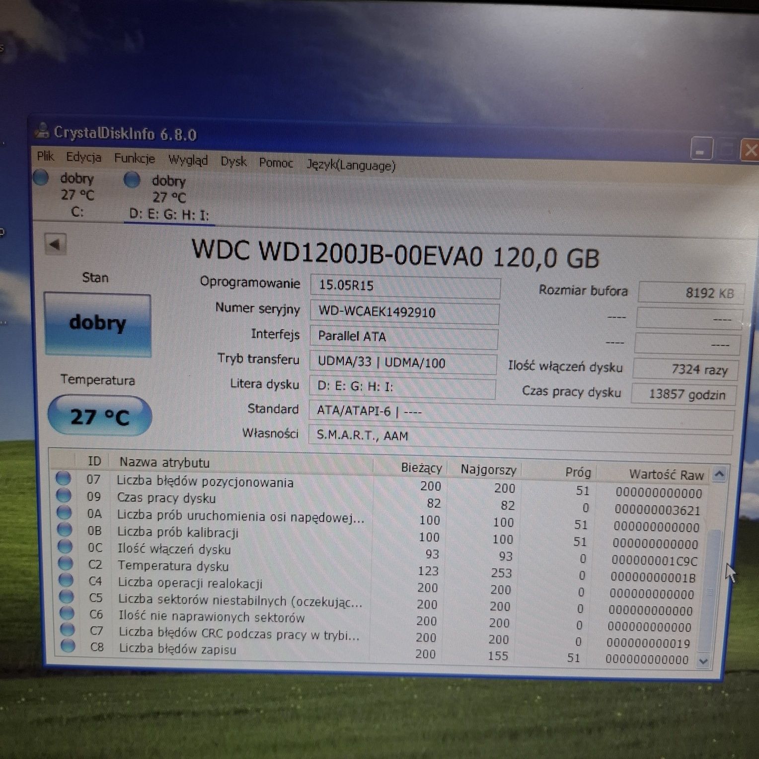Click the drive letter field D: E: G: H: I:

tap(402, 387)
